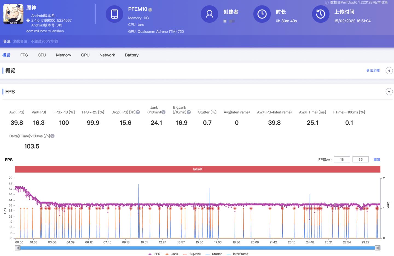The image size is (394, 256).
Task: Click the 创建者 person icon
Action: tap(209, 14)
